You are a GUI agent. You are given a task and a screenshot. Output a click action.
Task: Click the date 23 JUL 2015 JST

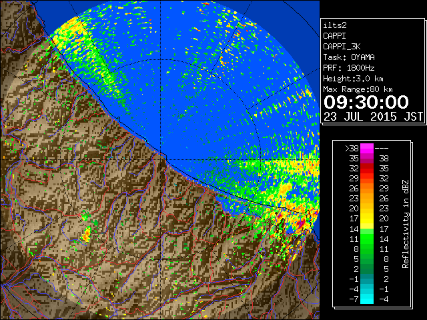[373, 117]
